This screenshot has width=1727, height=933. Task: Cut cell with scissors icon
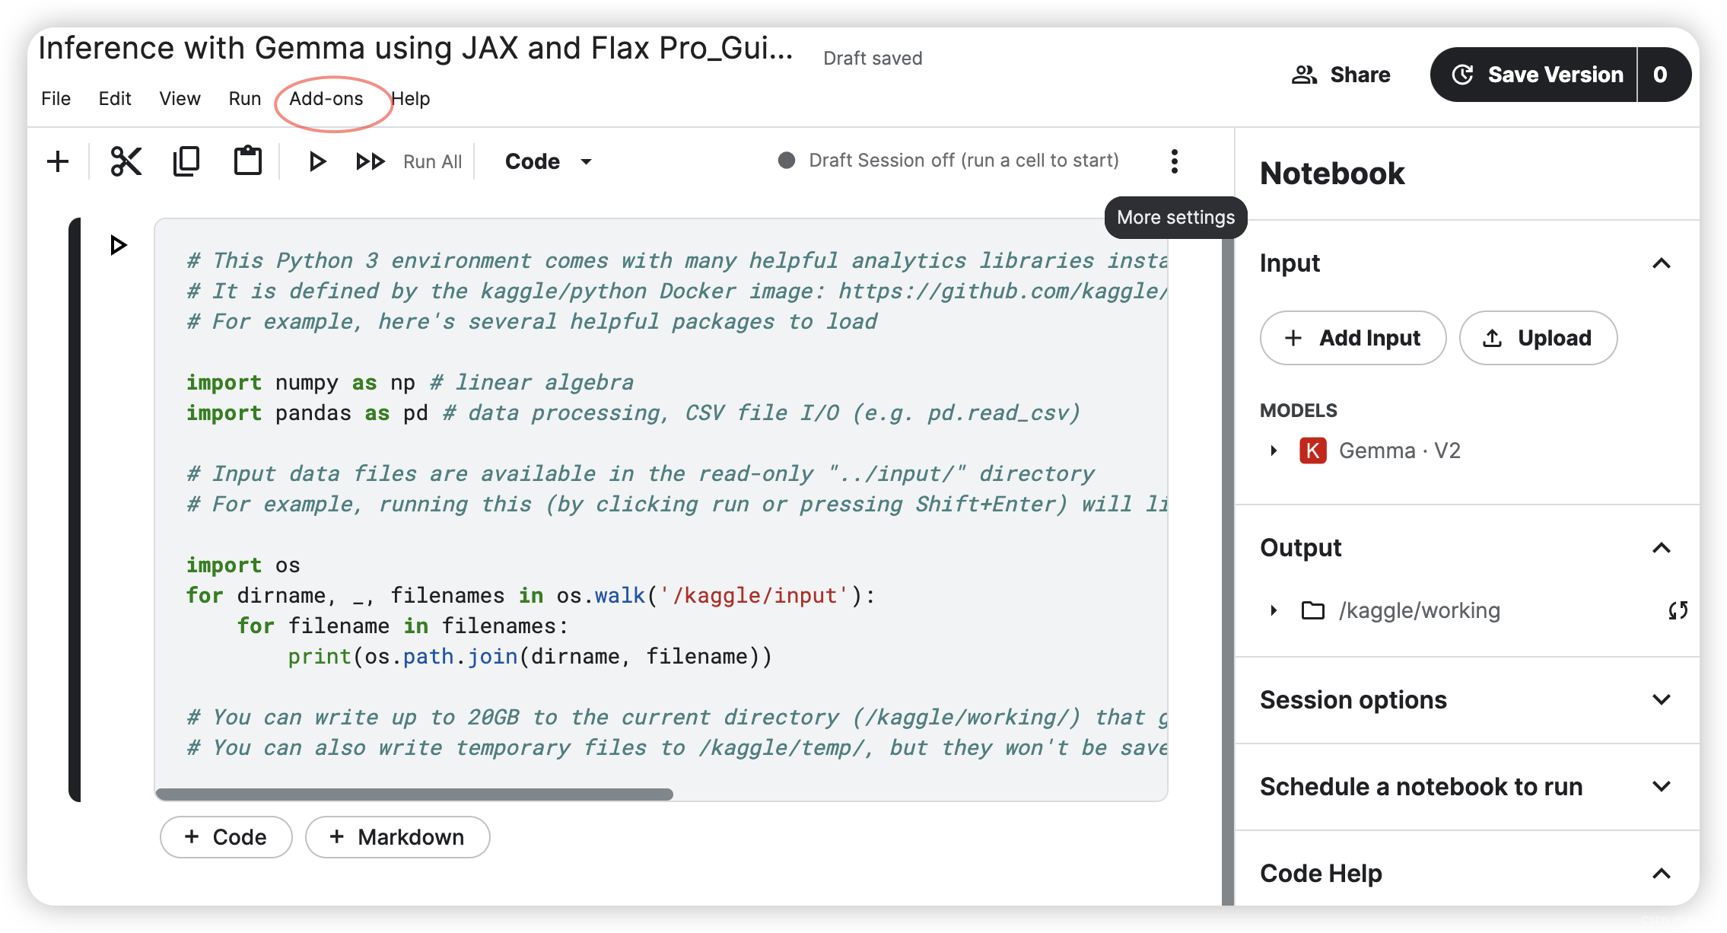click(x=126, y=161)
